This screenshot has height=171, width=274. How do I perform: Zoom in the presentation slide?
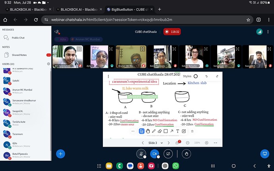coord(206,143)
